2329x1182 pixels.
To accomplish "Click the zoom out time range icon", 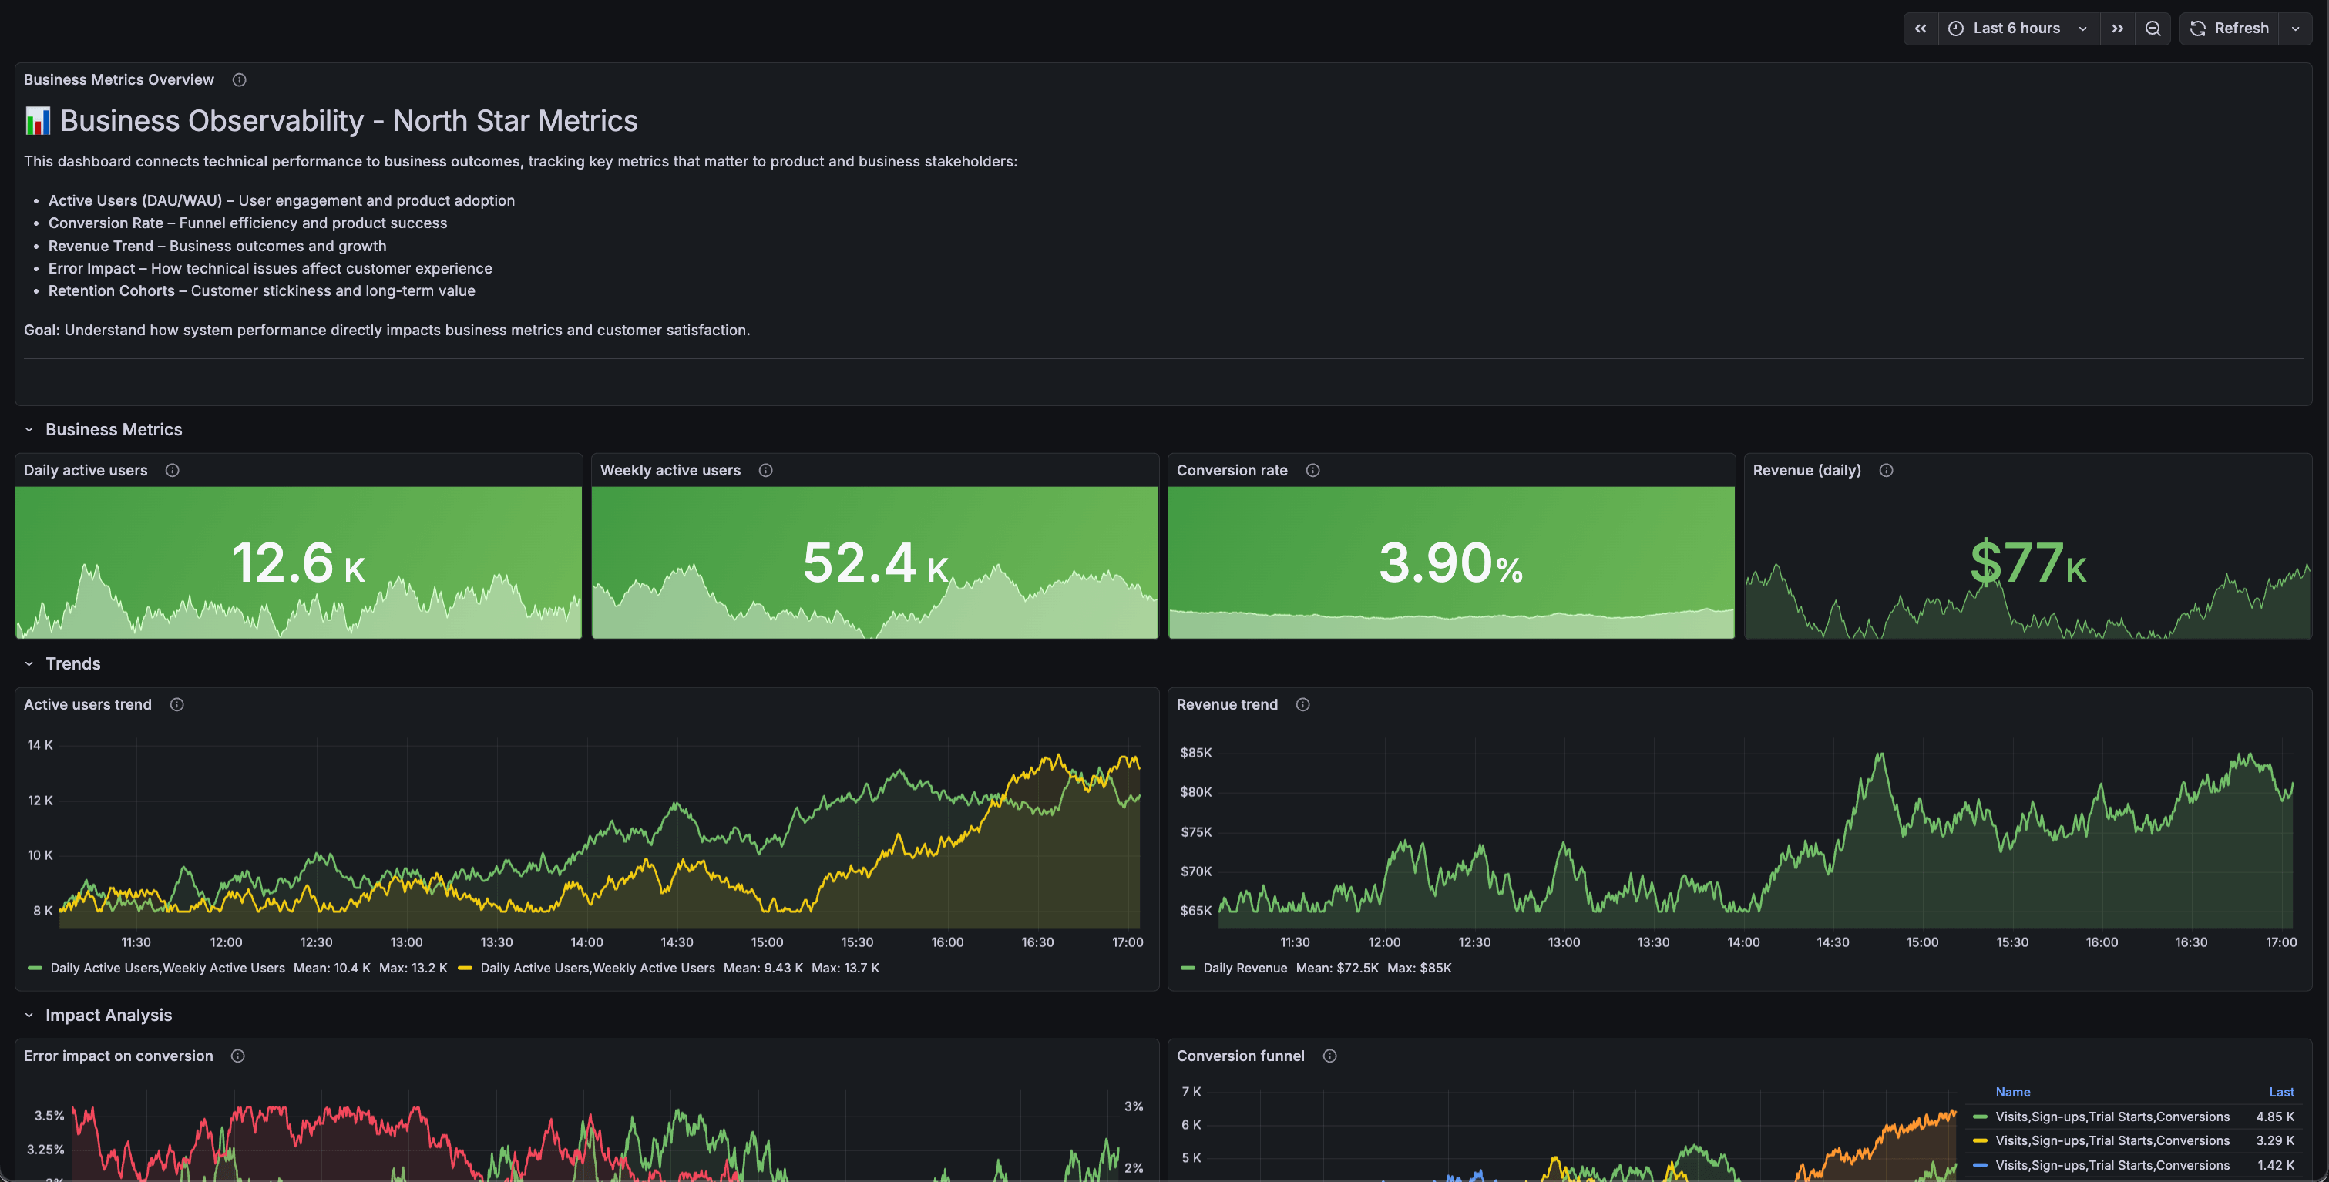I will click(x=2153, y=28).
